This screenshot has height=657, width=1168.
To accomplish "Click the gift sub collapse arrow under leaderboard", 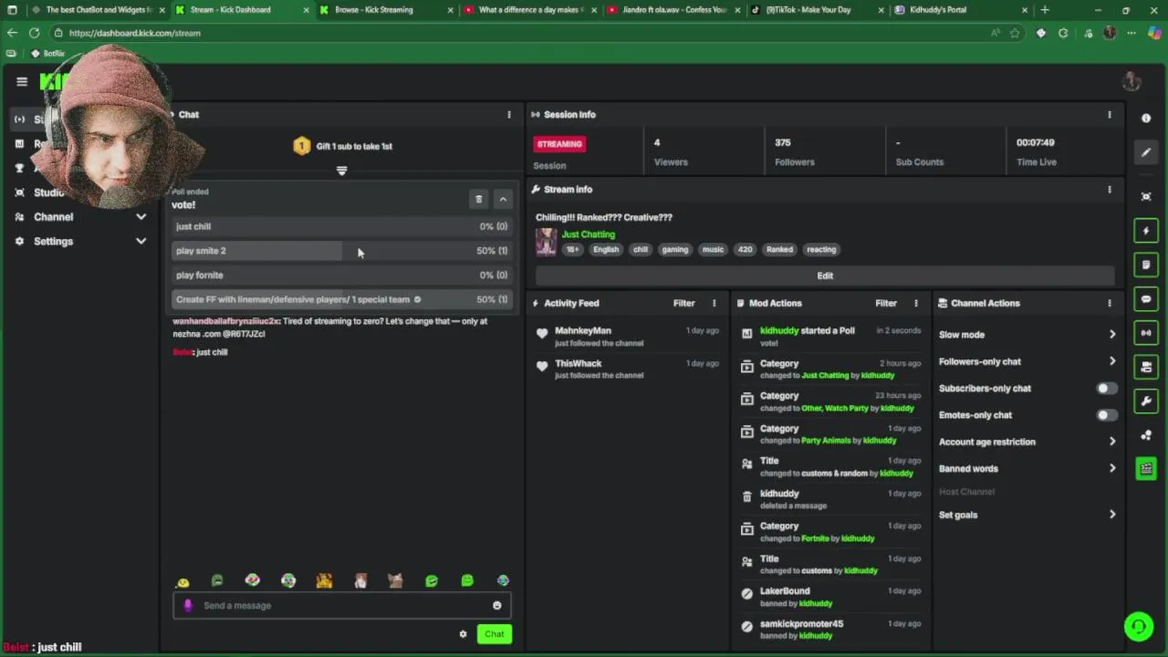I will click(341, 171).
